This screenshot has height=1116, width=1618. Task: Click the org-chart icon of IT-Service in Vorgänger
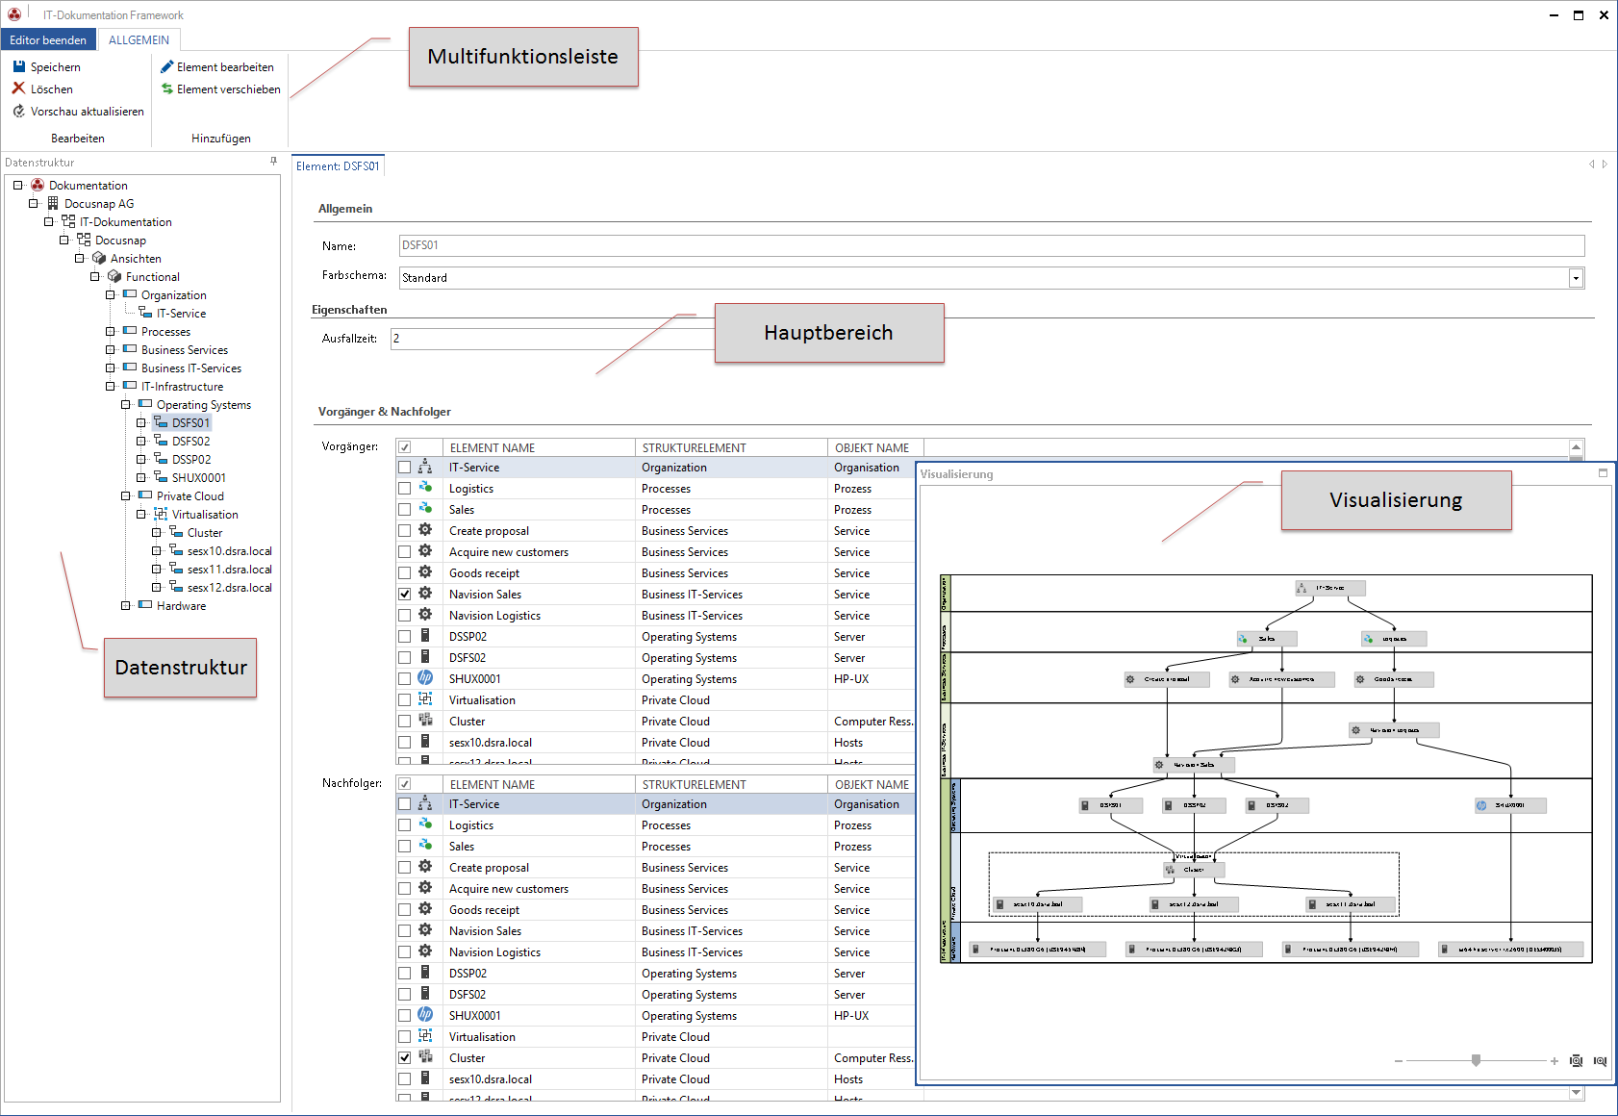click(425, 467)
